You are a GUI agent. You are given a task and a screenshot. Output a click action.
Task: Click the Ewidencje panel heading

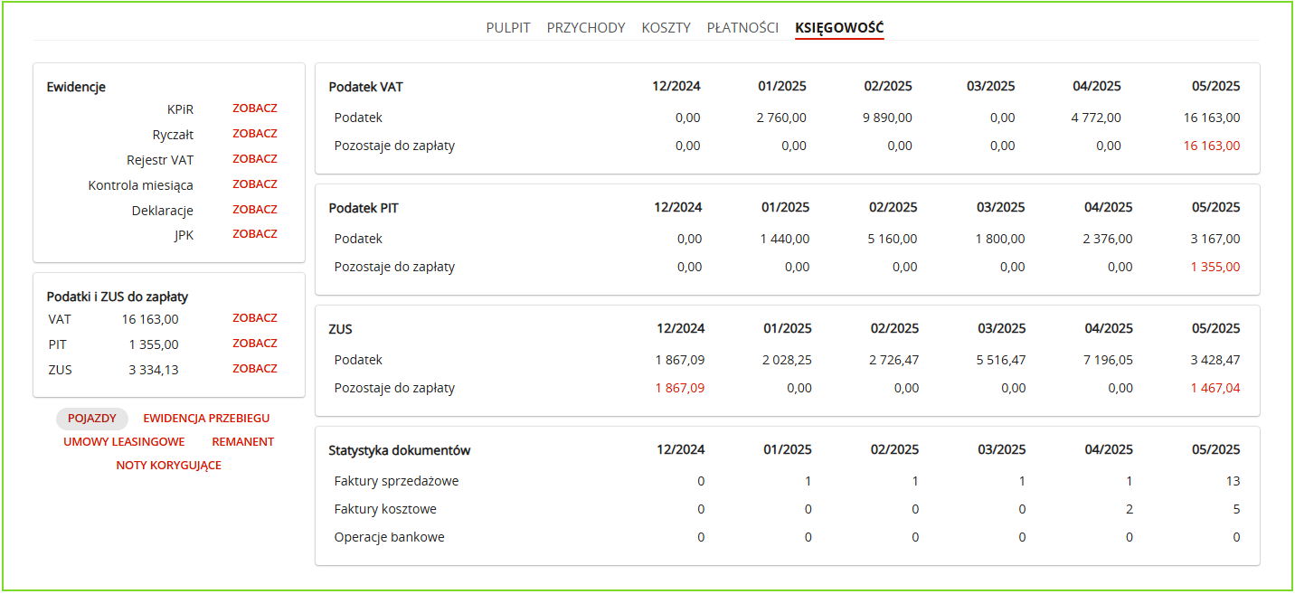[x=76, y=88]
